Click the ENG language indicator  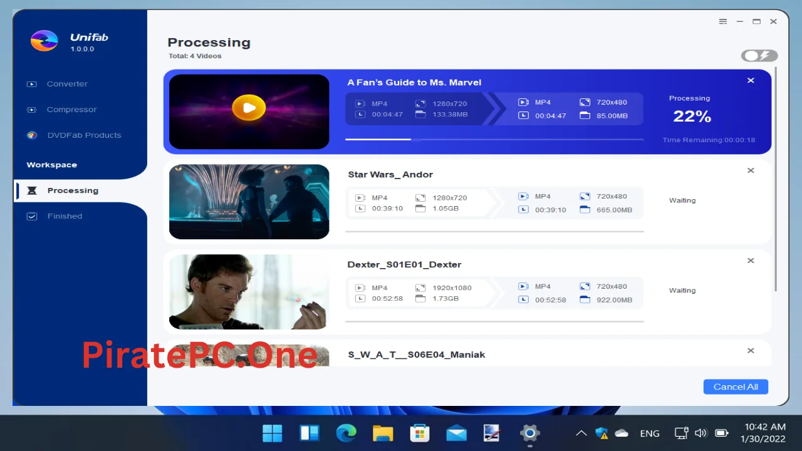click(x=650, y=433)
